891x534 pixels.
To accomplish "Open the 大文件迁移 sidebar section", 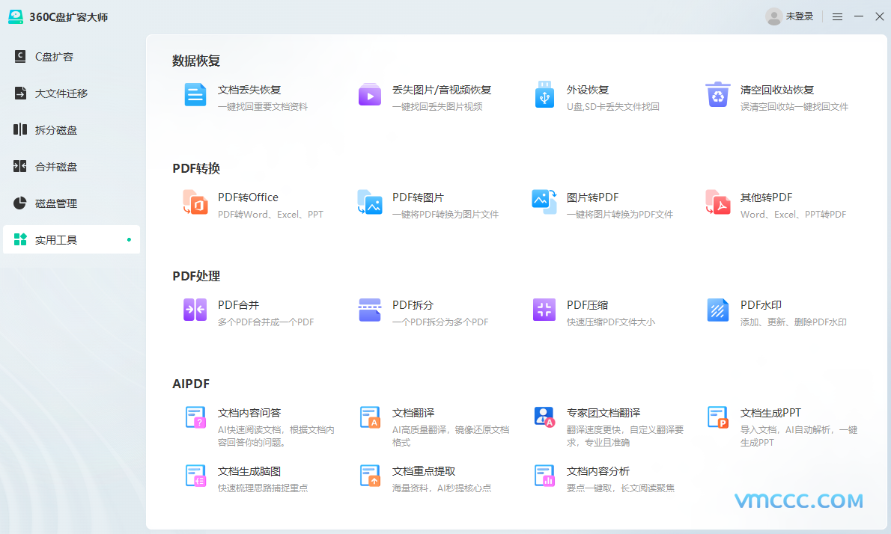I will (61, 93).
